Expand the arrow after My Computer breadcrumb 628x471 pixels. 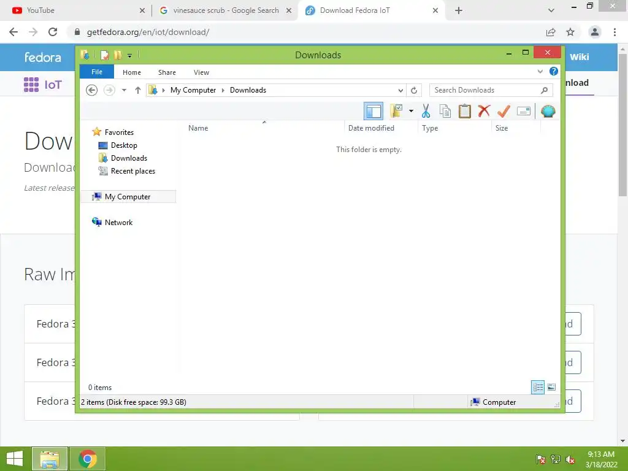[x=223, y=90]
